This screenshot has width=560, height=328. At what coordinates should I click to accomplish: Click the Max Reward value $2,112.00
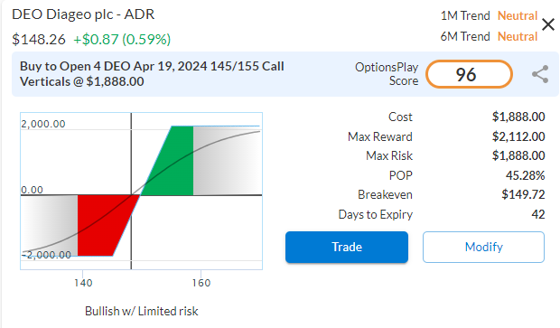coord(518,136)
